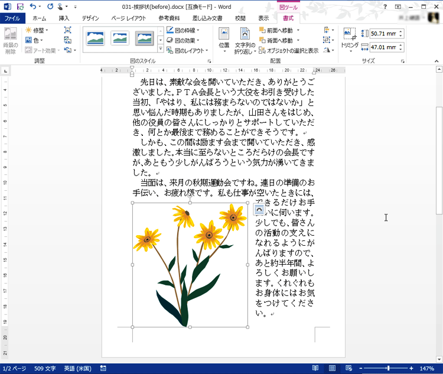Open ribbon display options button
Viewport: 443px width, 374px height.
coord(398,6)
